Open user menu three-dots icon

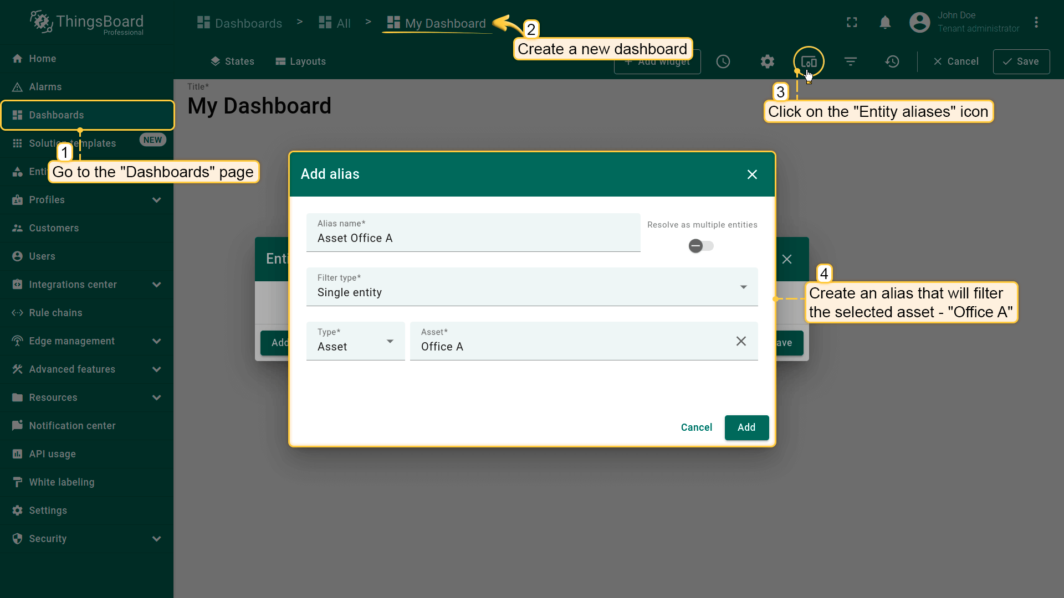[x=1036, y=22]
